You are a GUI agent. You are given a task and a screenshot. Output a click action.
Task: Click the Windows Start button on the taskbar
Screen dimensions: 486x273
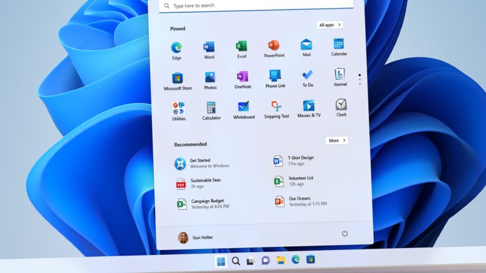click(x=221, y=262)
